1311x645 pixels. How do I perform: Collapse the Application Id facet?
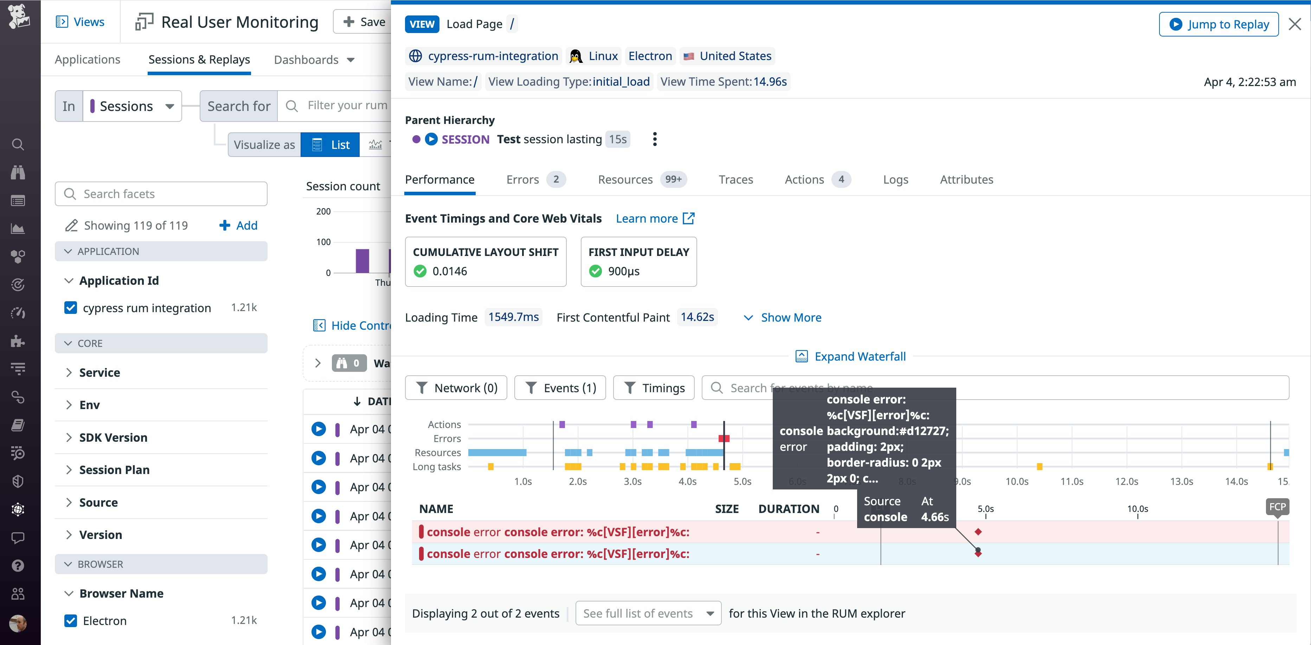[69, 280]
